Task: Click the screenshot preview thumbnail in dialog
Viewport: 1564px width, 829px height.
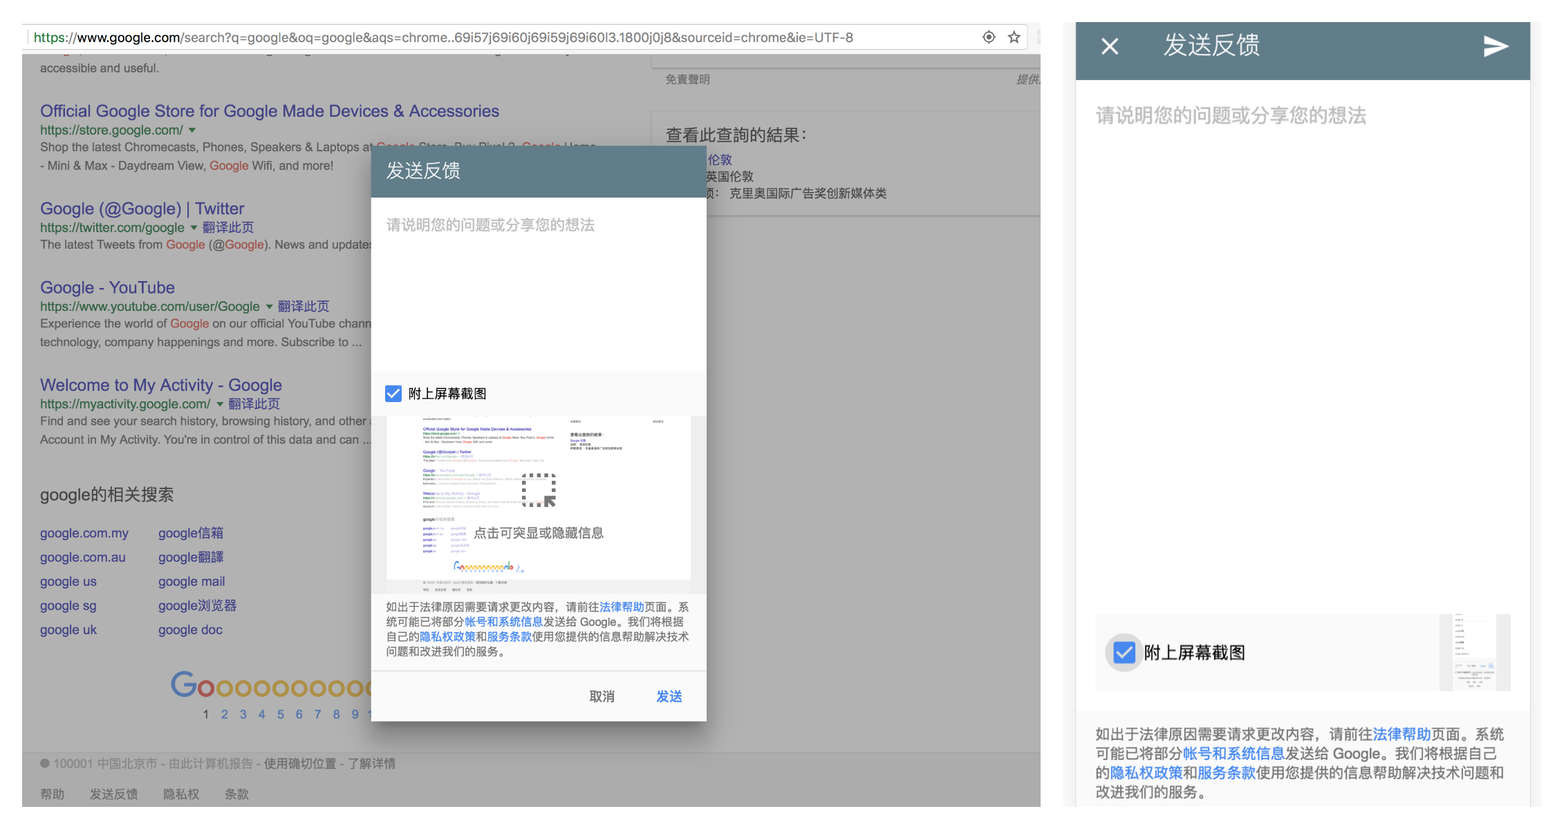Action: tap(539, 504)
